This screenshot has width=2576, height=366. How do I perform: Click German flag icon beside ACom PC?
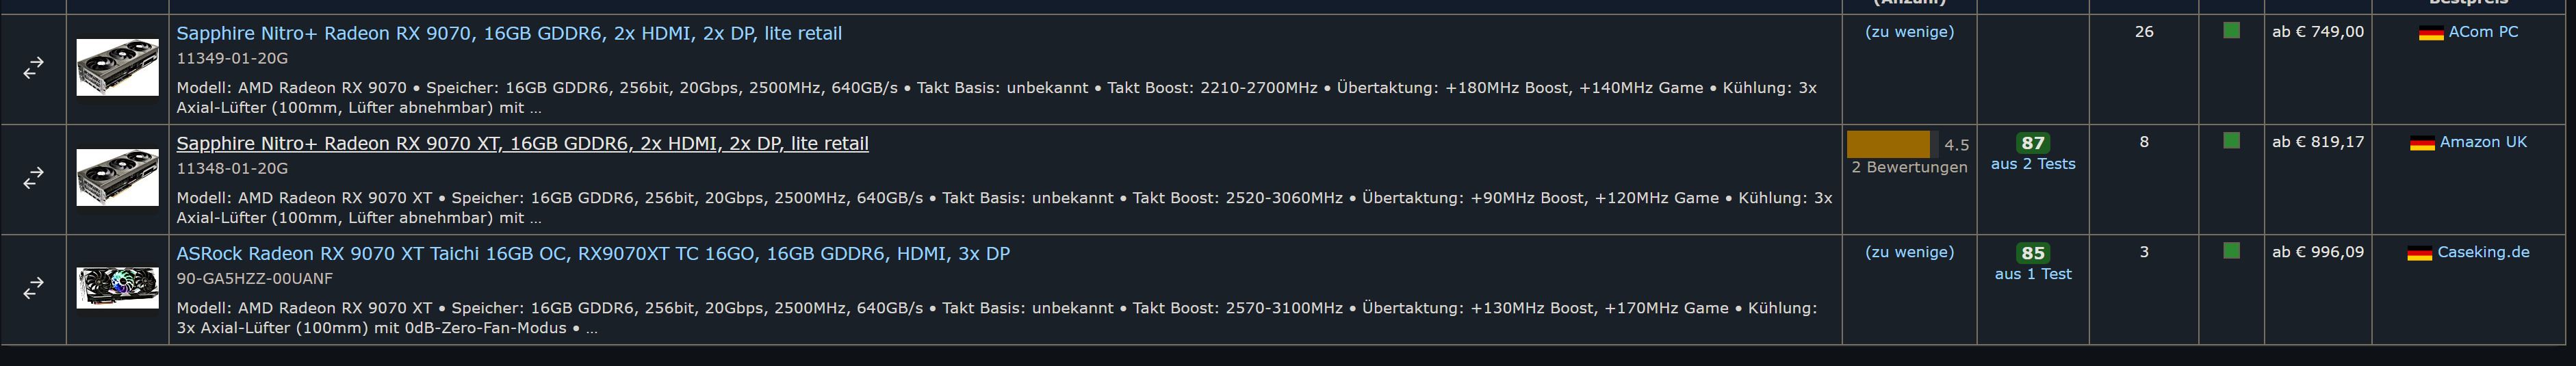click(x=2430, y=33)
